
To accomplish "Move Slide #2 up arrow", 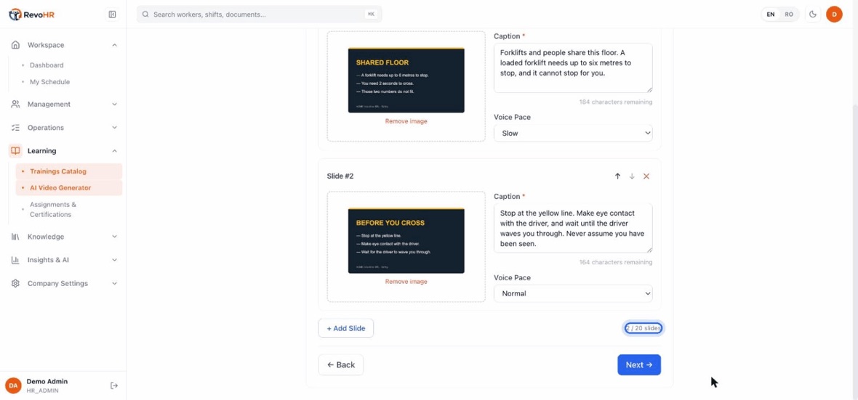I will (617, 176).
